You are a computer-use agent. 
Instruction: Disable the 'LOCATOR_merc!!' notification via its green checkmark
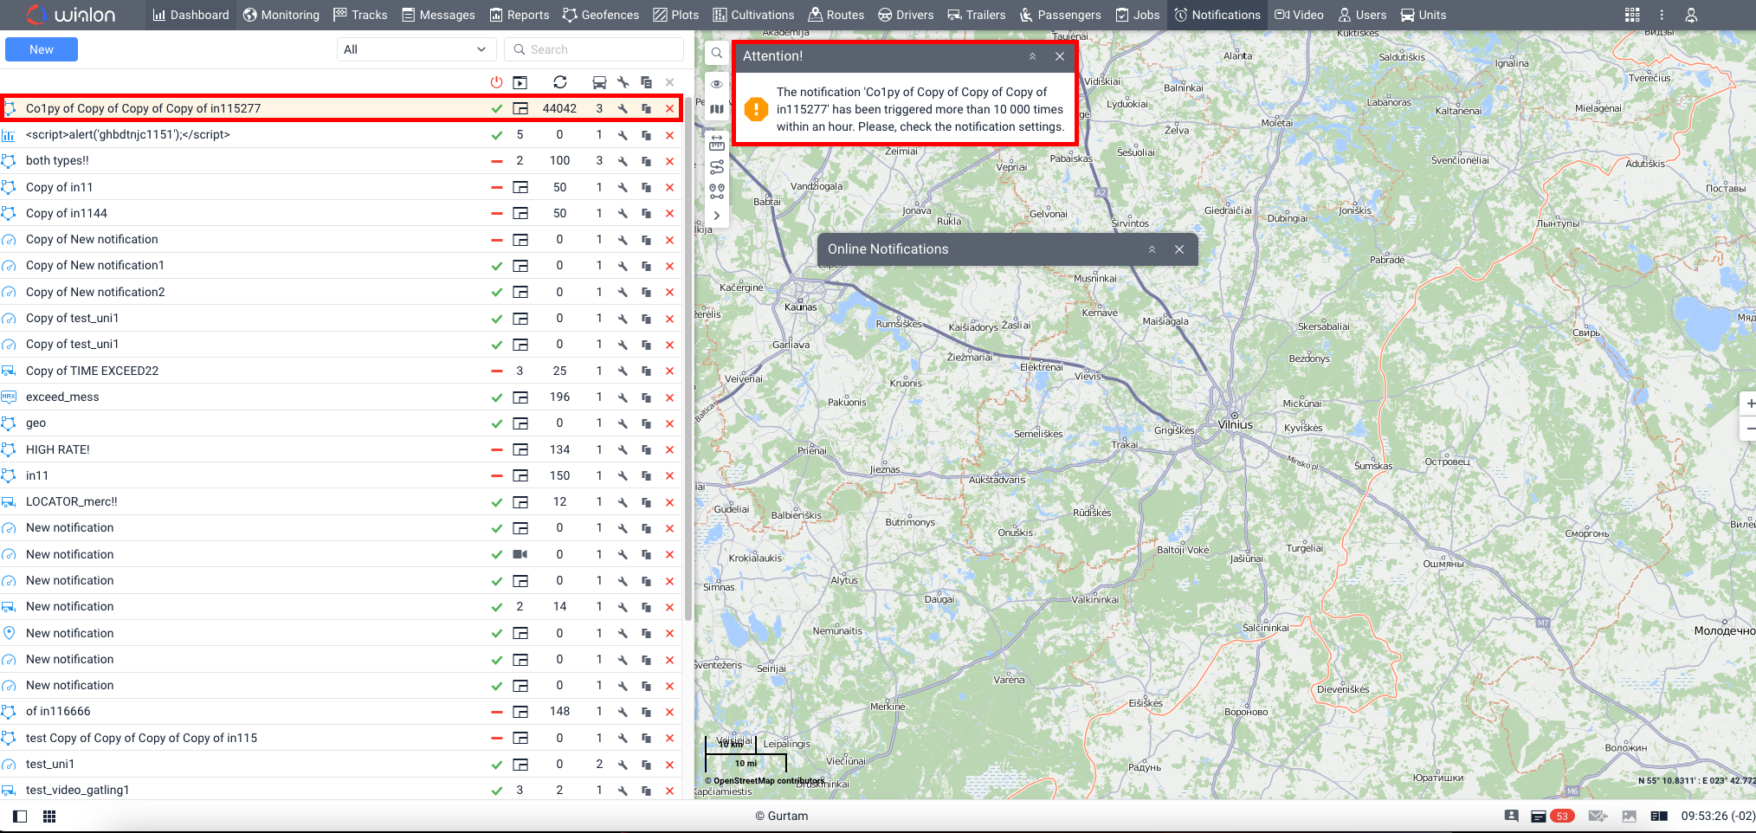496,502
